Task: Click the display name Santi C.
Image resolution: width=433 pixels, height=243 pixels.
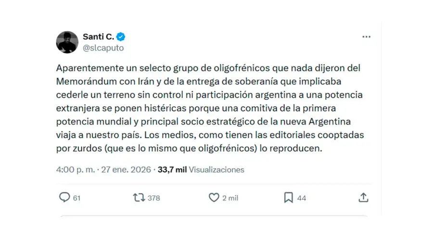Action: tap(98, 37)
